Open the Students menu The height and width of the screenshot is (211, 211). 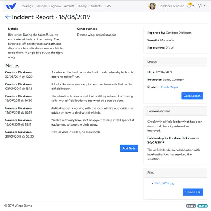[x=96, y=6]
